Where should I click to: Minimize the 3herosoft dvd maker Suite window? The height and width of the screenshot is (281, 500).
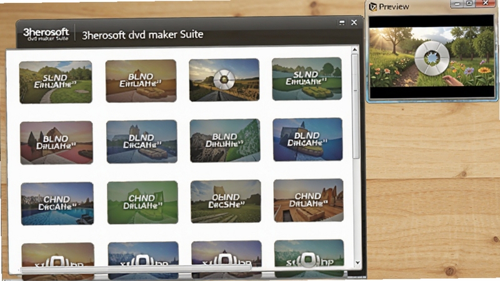click(x=342, y=22)
